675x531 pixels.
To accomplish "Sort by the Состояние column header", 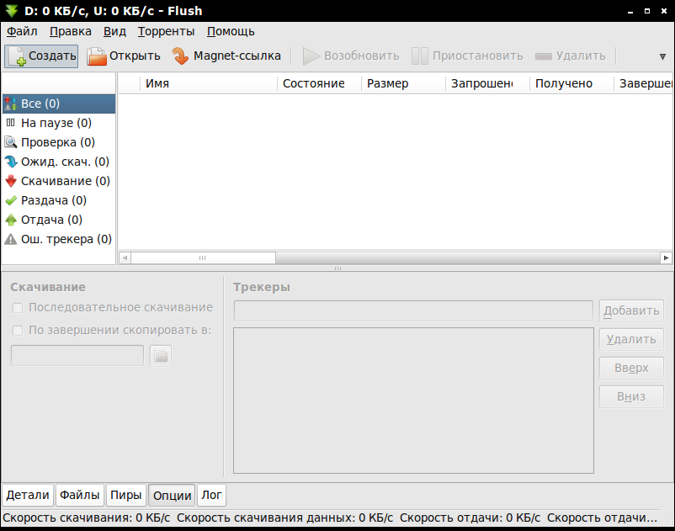I will click(320, 83).
